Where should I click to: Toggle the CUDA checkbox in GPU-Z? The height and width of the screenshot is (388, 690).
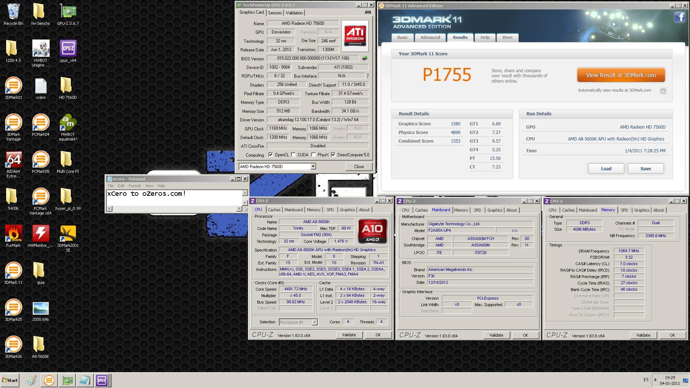293,155
